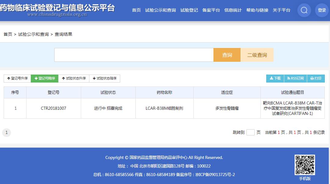Open the 帮助与链接 menu
Screen dimensions: 330x184
click(257, 10)
